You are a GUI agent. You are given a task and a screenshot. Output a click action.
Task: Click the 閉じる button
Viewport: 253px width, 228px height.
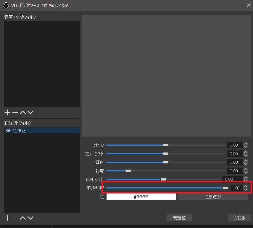tap(240, 218)
